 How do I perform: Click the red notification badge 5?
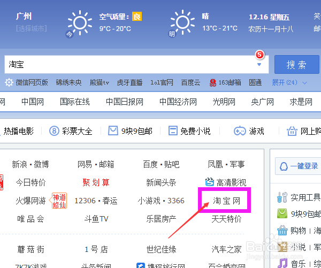(259, 55)
